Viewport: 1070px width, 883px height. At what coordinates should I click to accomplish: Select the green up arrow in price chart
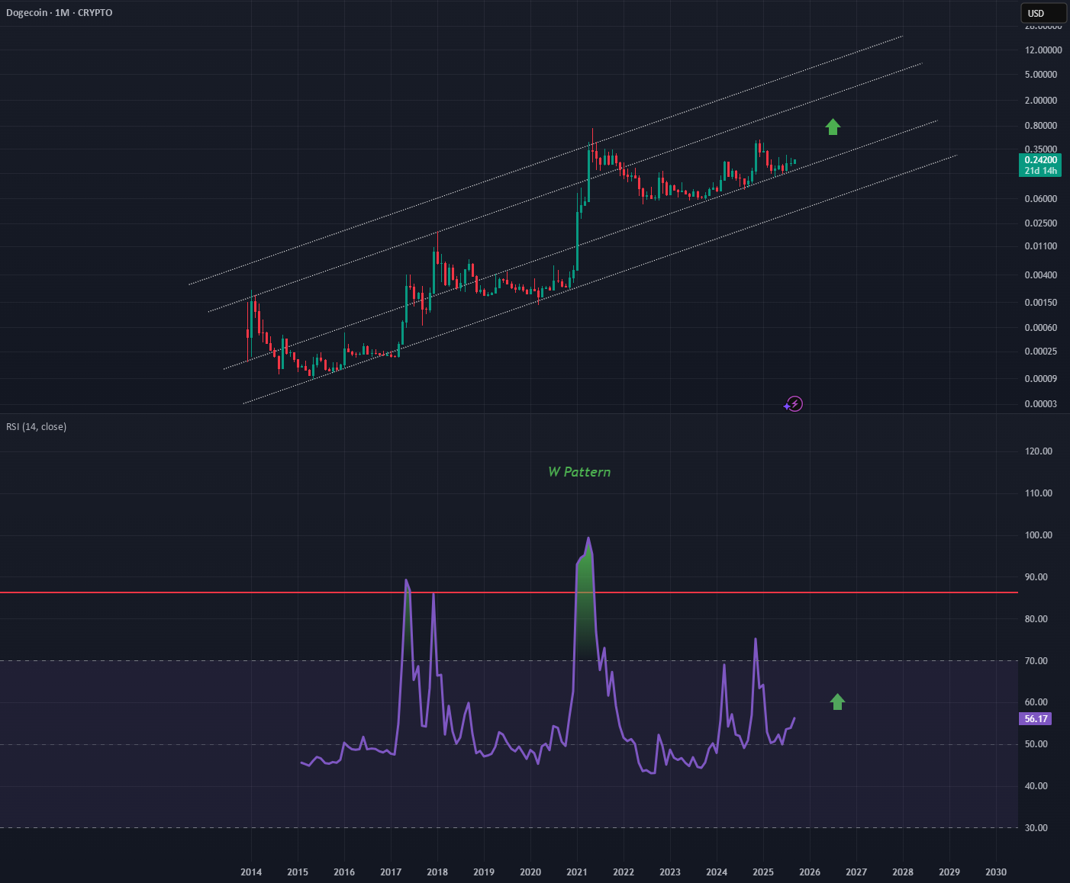click(x=833, y=127)
